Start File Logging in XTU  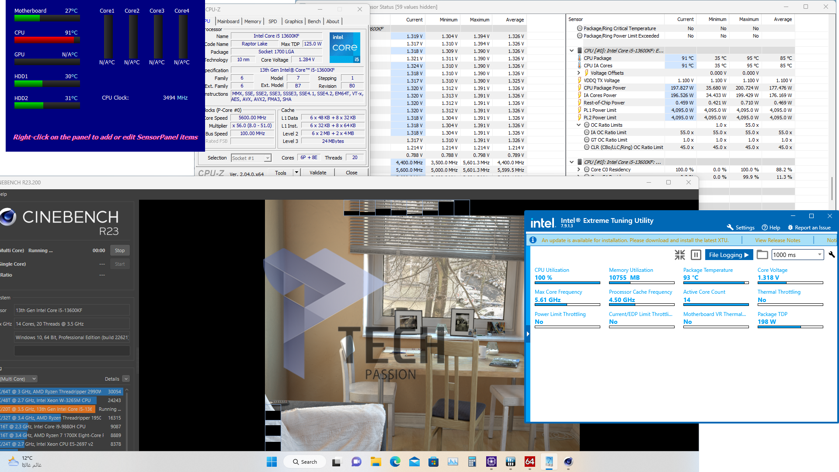tap(728, 255)
